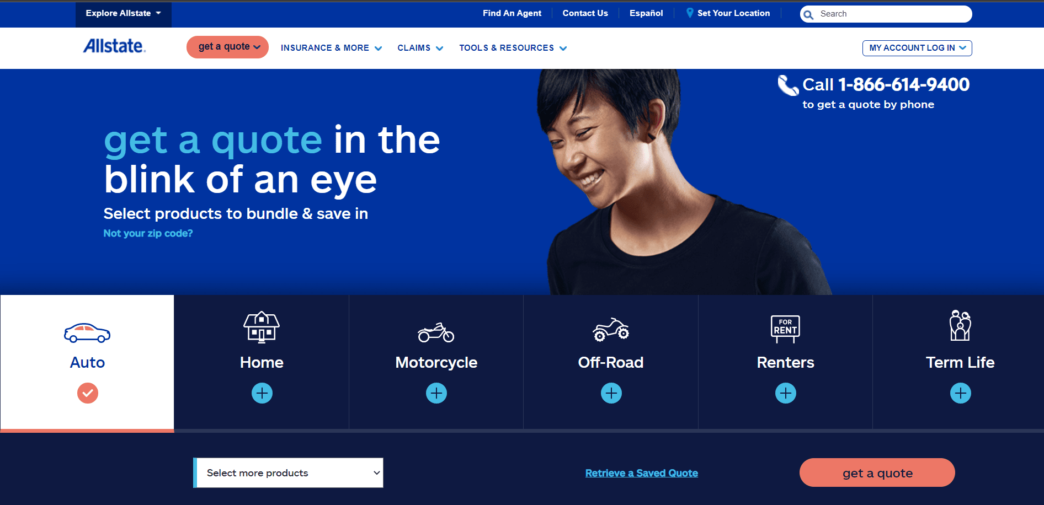Screen dimensions: 1044x505
Task: Click the bottom get a quote button
Action: click(877, 472)
